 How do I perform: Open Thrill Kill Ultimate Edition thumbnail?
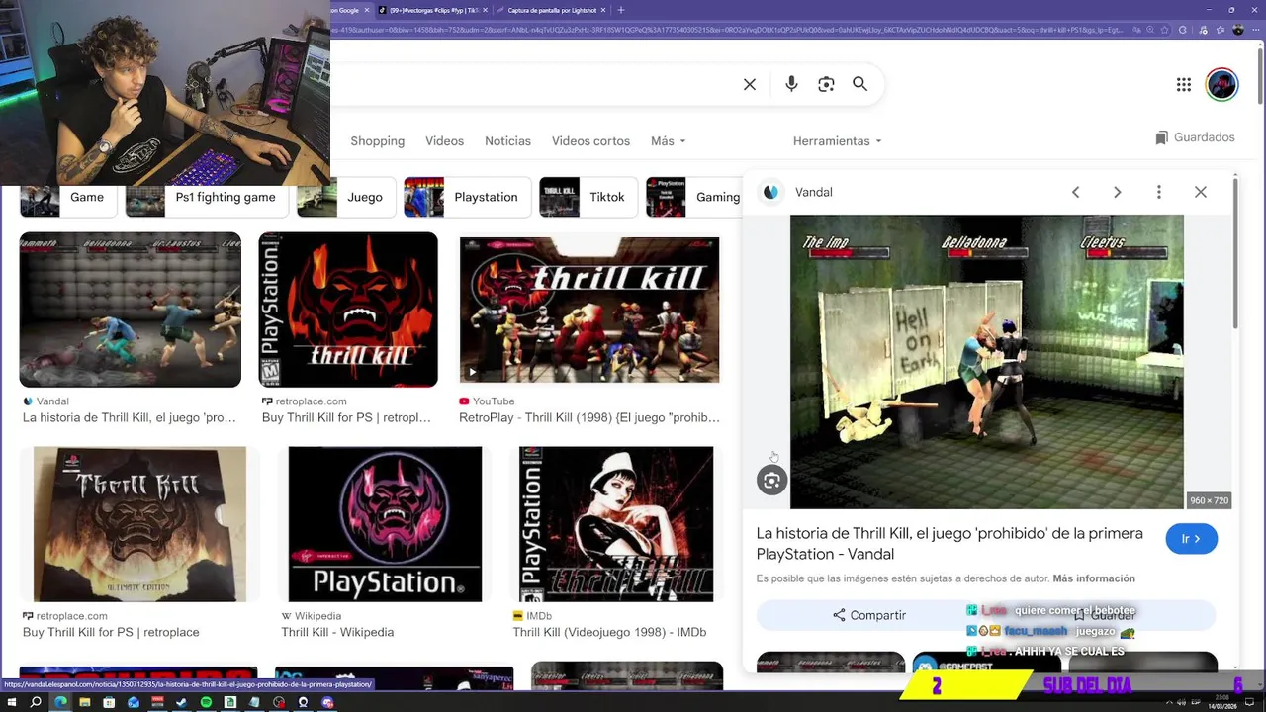pos(139,524)
